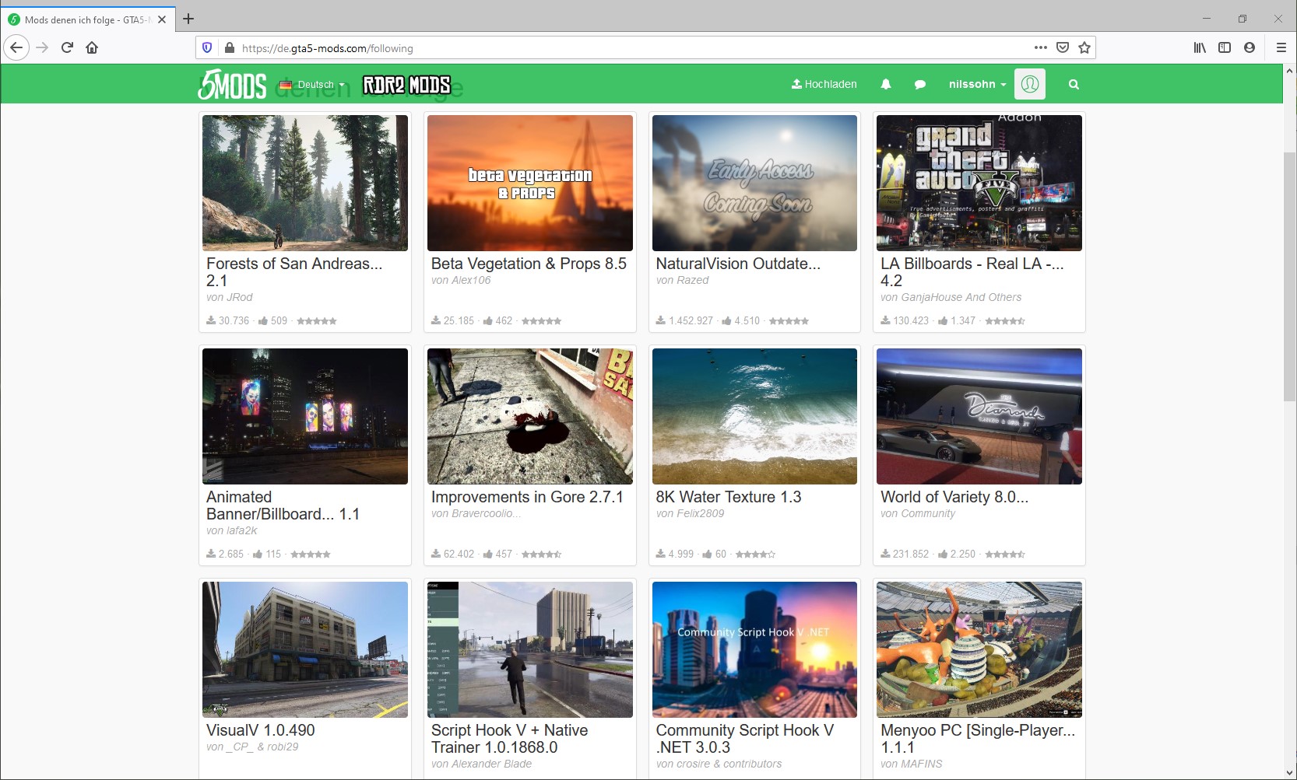Screen dimensions: 1297x780
Task: Open the site search magnifier
Action: pyautogui.click(x=1074, y=84)
